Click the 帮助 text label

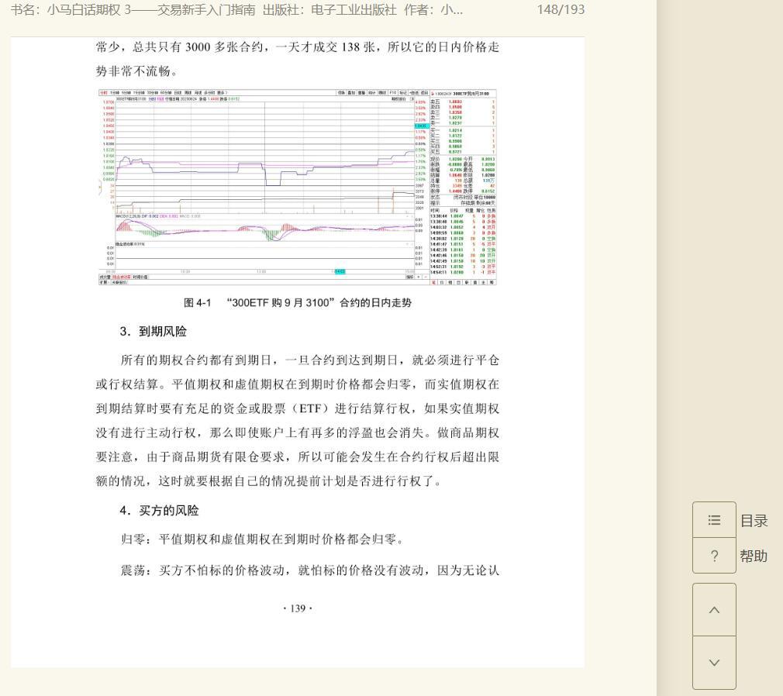coord(754,556)
